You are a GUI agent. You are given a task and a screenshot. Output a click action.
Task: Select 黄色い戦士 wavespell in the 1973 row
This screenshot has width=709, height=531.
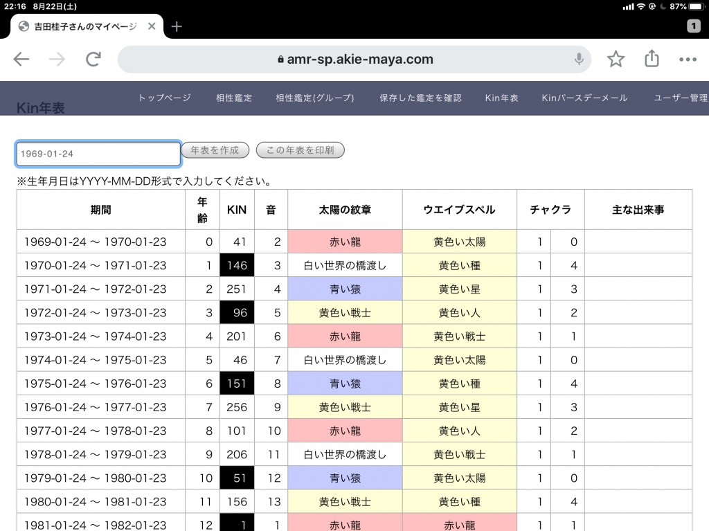[460, 336]
